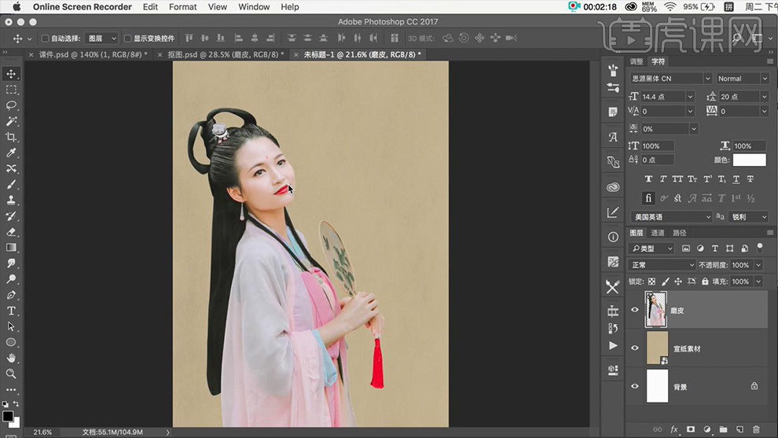Open the Apple menu
The image size is (778, 438).
17,7
